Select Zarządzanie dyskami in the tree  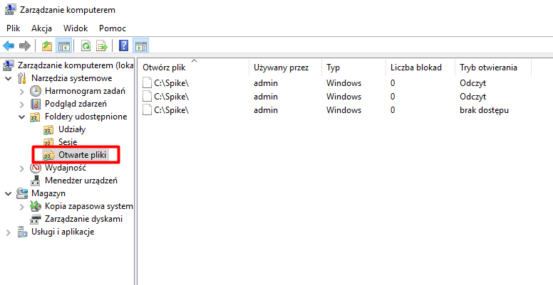pos(83,219)
